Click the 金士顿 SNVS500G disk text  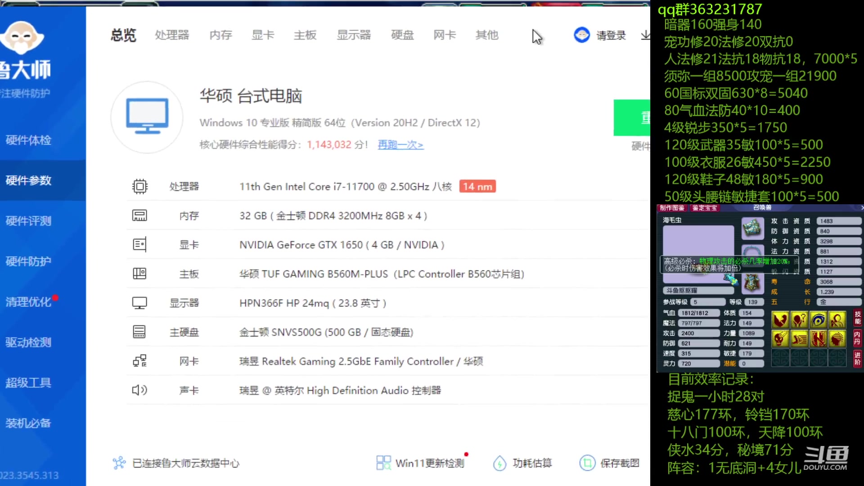pos(326,333)
